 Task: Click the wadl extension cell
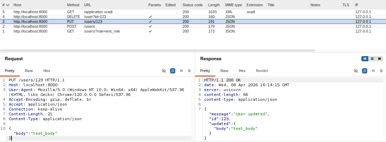tap(251, 12)
